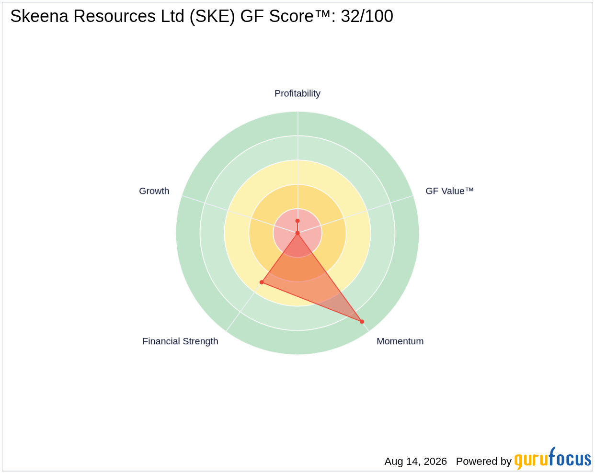Click the Growth axis label
595x473 pixels.
point(154,191)
